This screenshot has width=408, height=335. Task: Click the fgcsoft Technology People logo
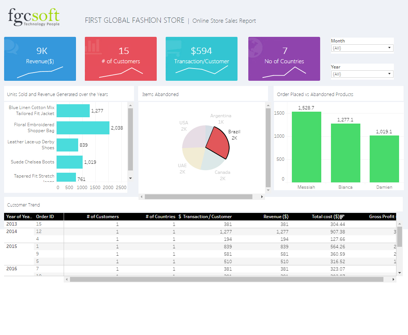[x=34, y=17]
